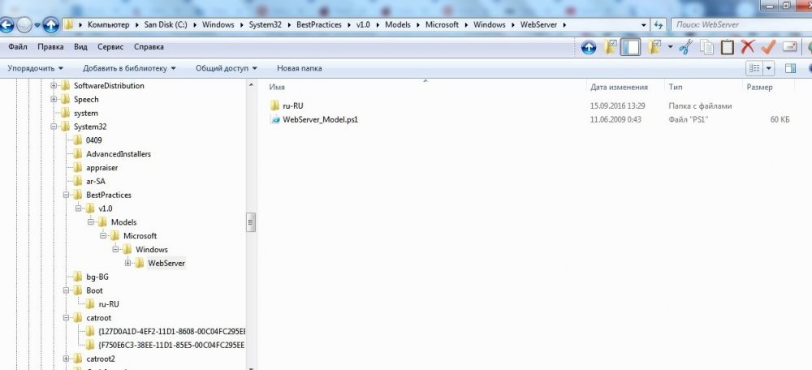This screenshot has width=812, height=370.
Task: Open the Упорядочить dropdown
Action: 35,68
